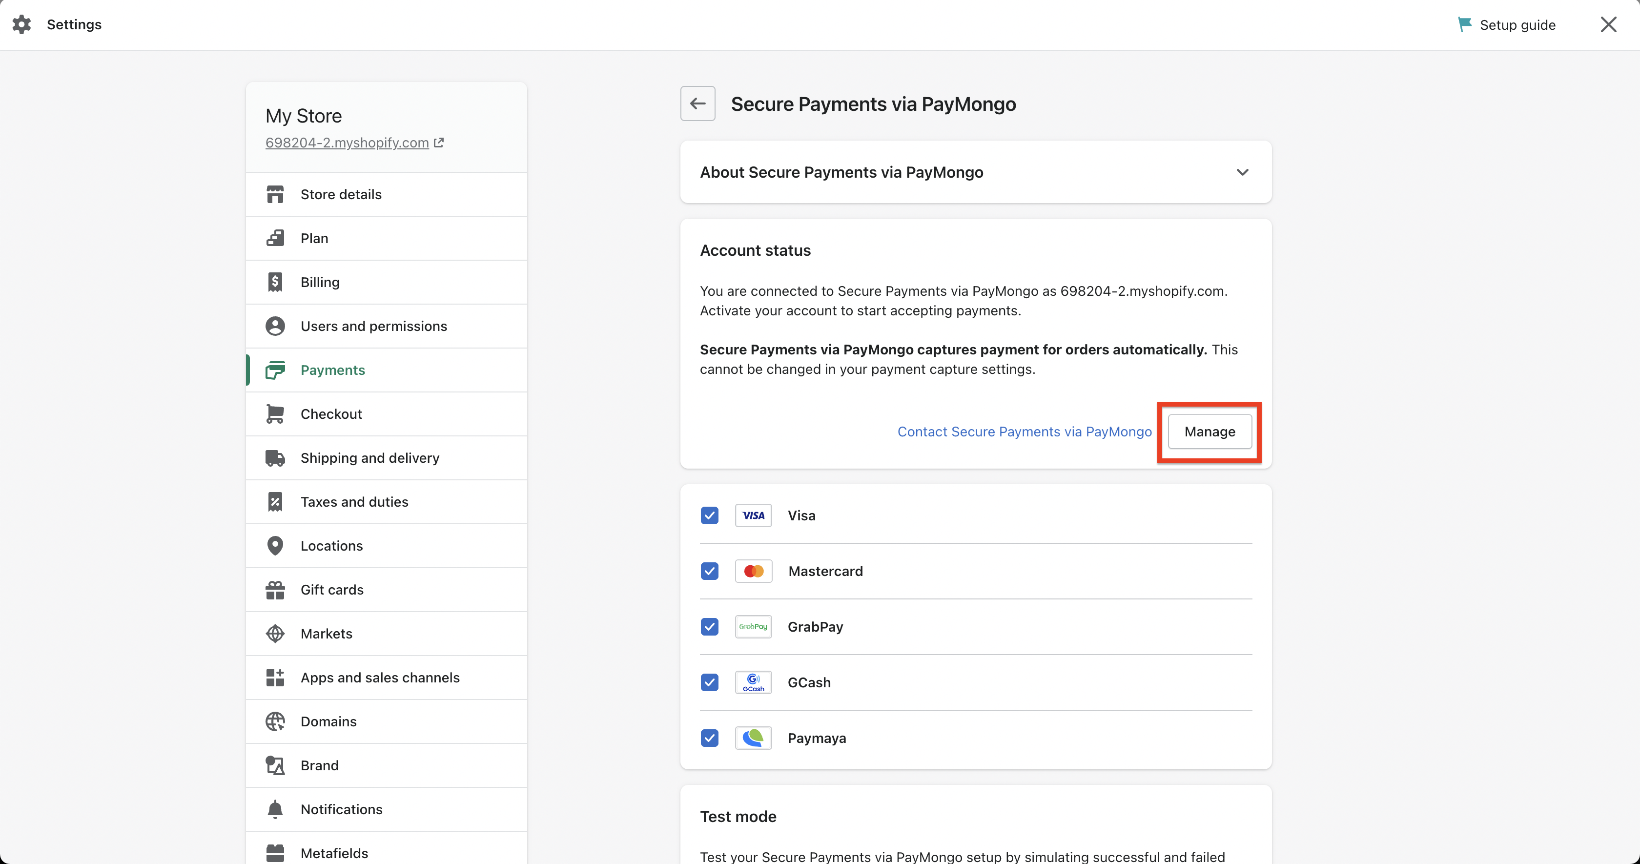Go to Users and permissions
This screenshot has height=864, width=1640.
[374, 326]
